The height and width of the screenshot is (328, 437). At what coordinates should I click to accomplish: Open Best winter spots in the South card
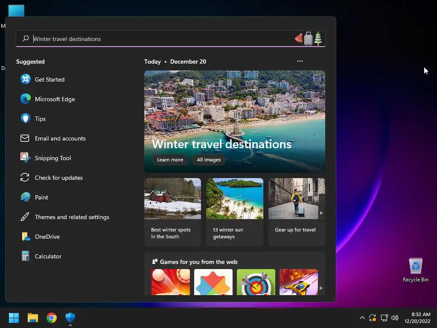pos(172,212)
